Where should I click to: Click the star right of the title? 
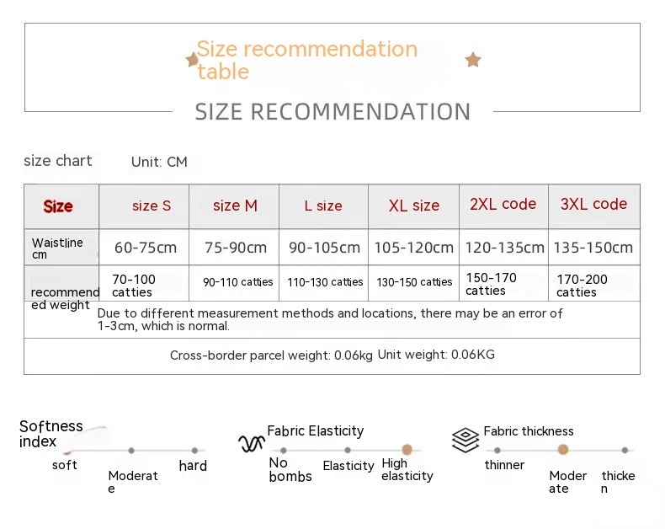coord(473,60)
